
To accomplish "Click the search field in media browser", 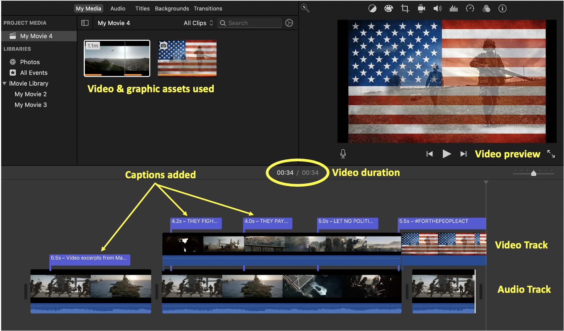I will pos(250,23).
